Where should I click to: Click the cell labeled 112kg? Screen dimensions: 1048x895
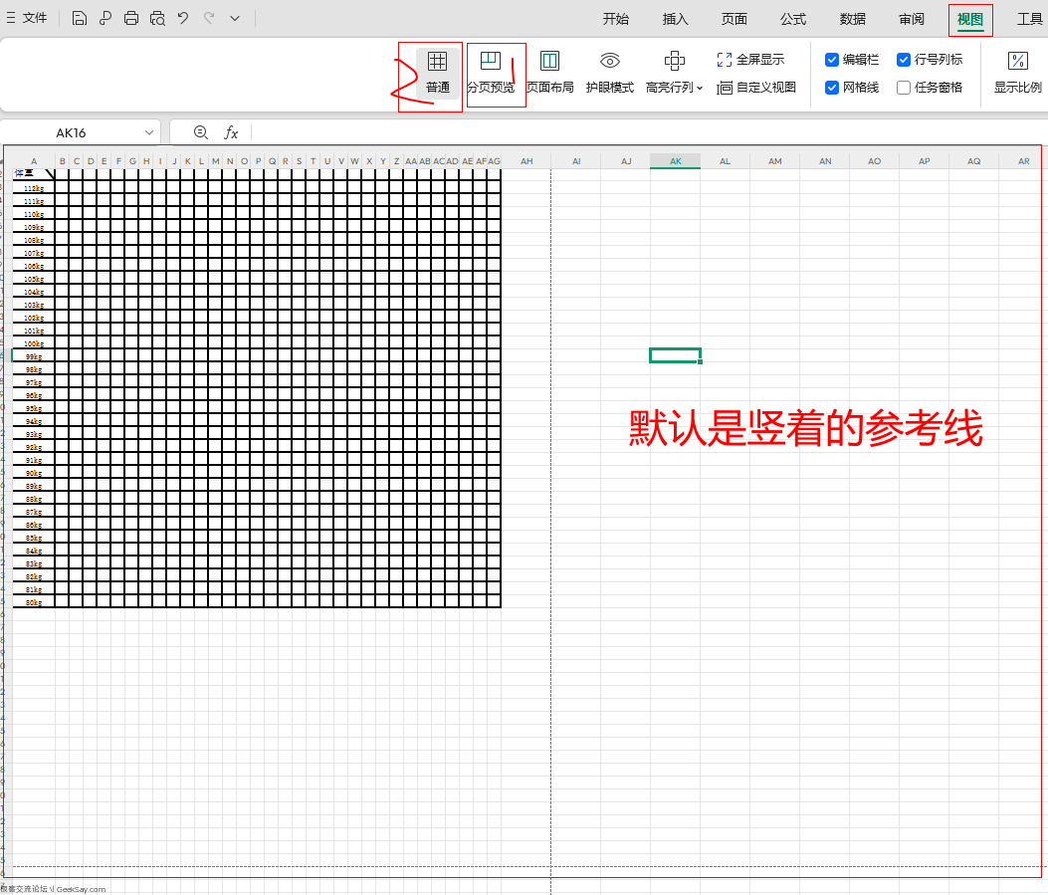pos(34,188)
